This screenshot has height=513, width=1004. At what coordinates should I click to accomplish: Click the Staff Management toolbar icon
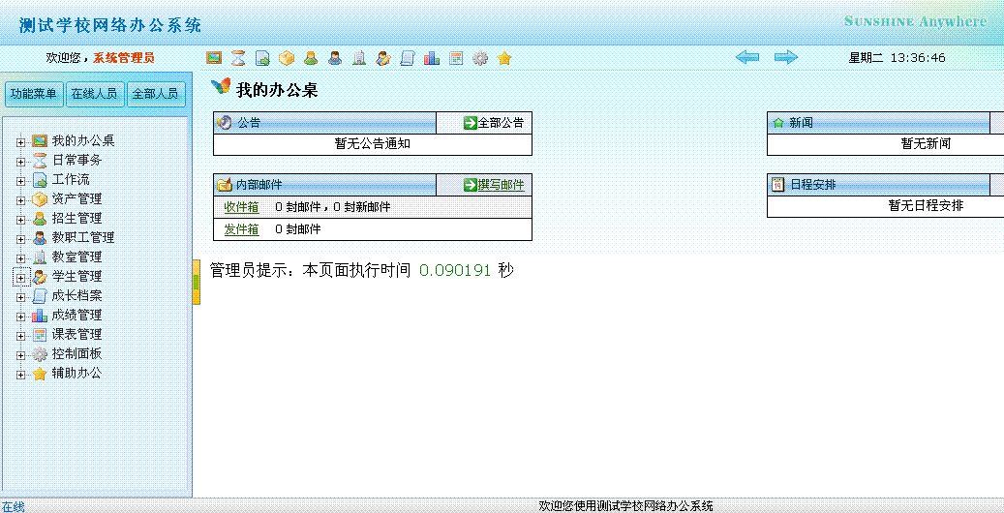click(335, 58)
